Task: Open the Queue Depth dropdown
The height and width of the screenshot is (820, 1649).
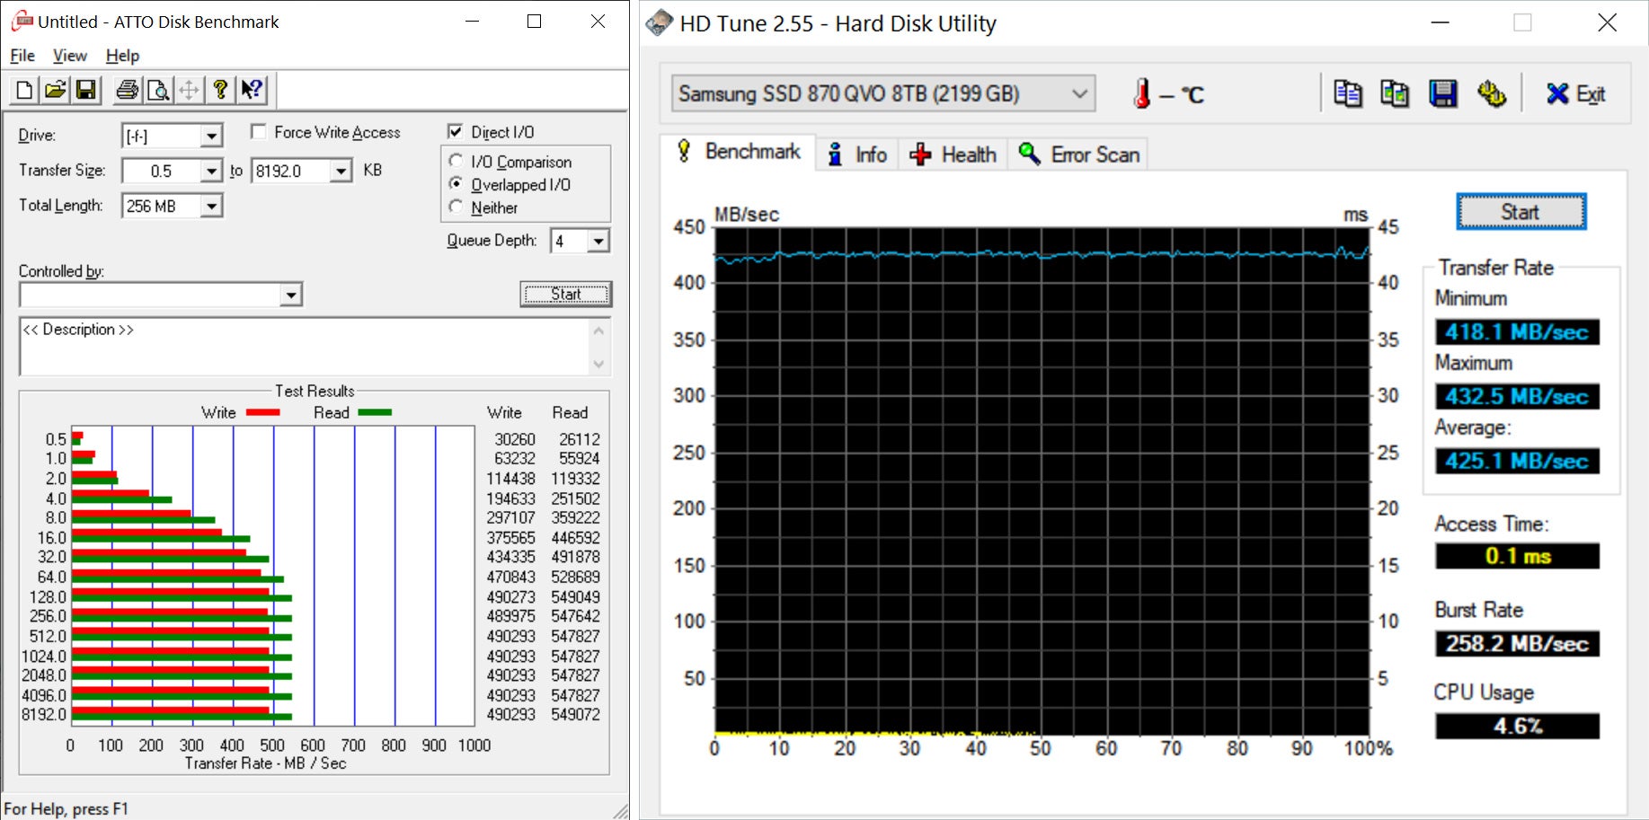Action: (x=598, y=241)
